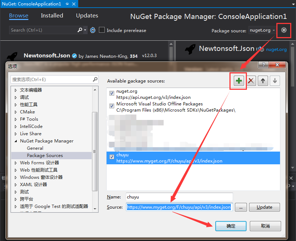The width and height of the screenshot is (296, 241).
Task: Expand the 性能工具 tree node
Action: (x=16, y=105)
